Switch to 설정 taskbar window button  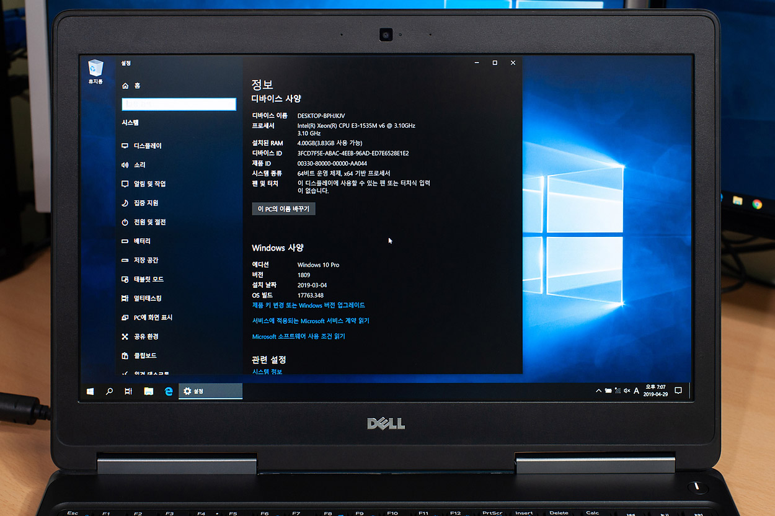[x=210, y=391]
